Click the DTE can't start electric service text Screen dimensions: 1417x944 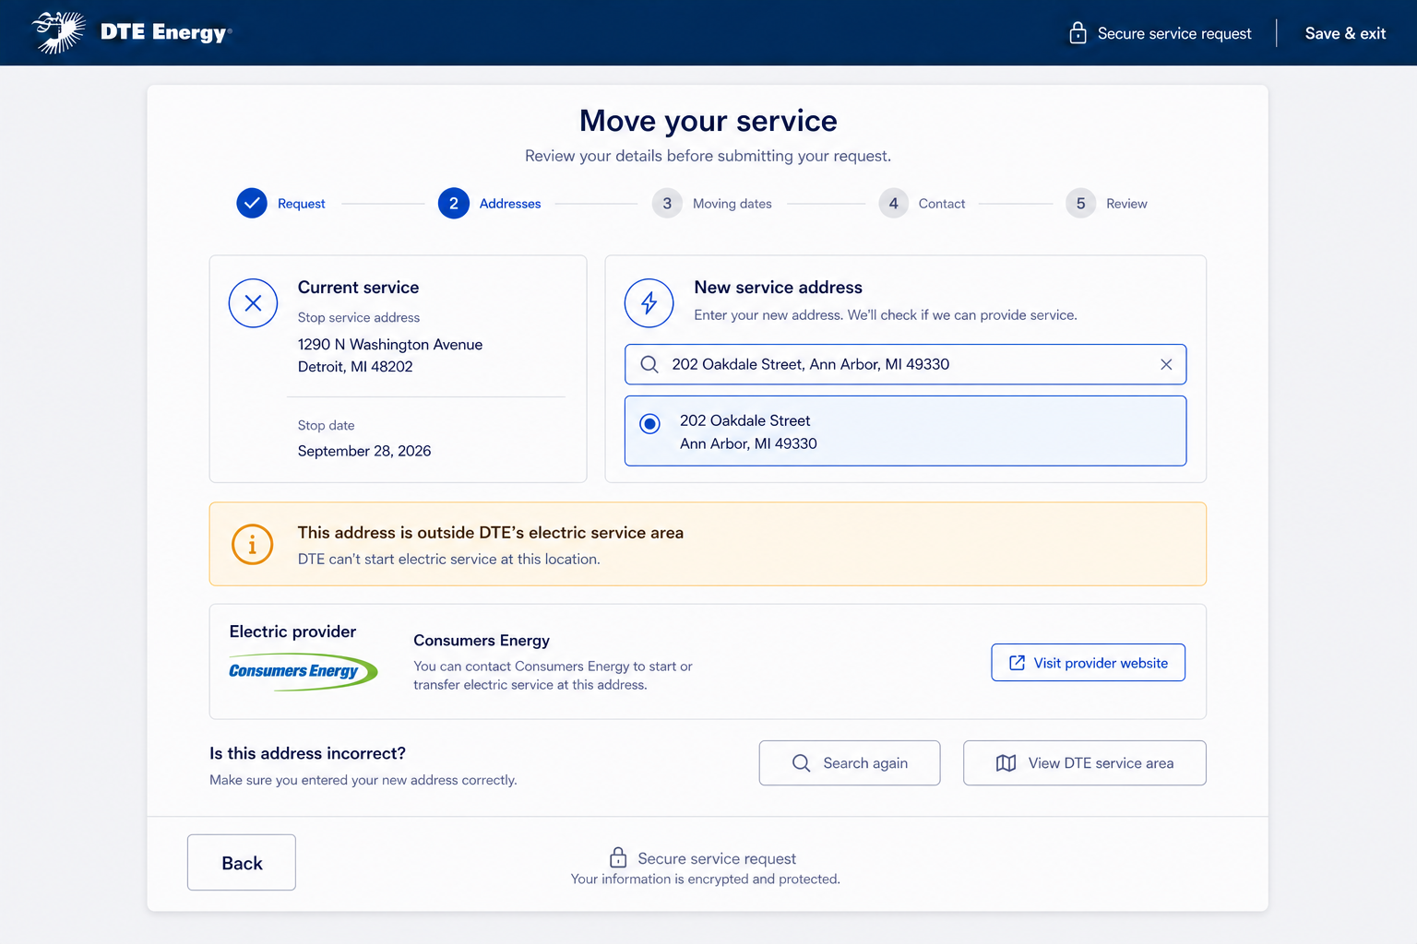(x=449, y=560)
